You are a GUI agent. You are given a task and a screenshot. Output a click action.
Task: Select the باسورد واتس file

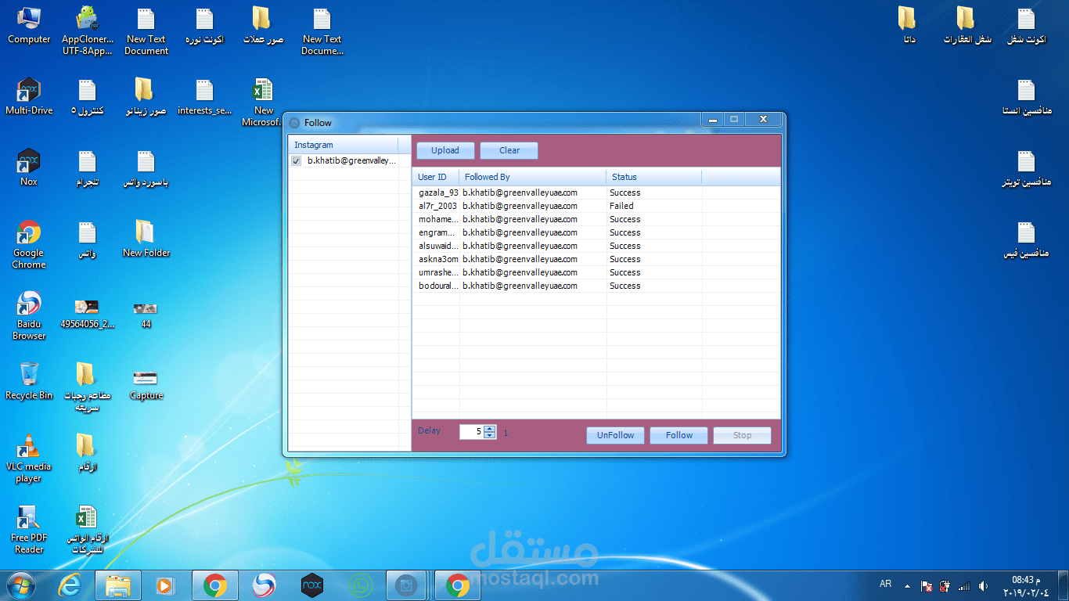(146, 167)
